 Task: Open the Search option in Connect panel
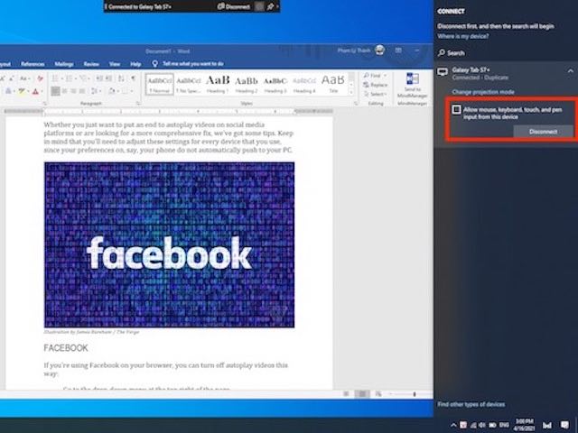[452, 53]
